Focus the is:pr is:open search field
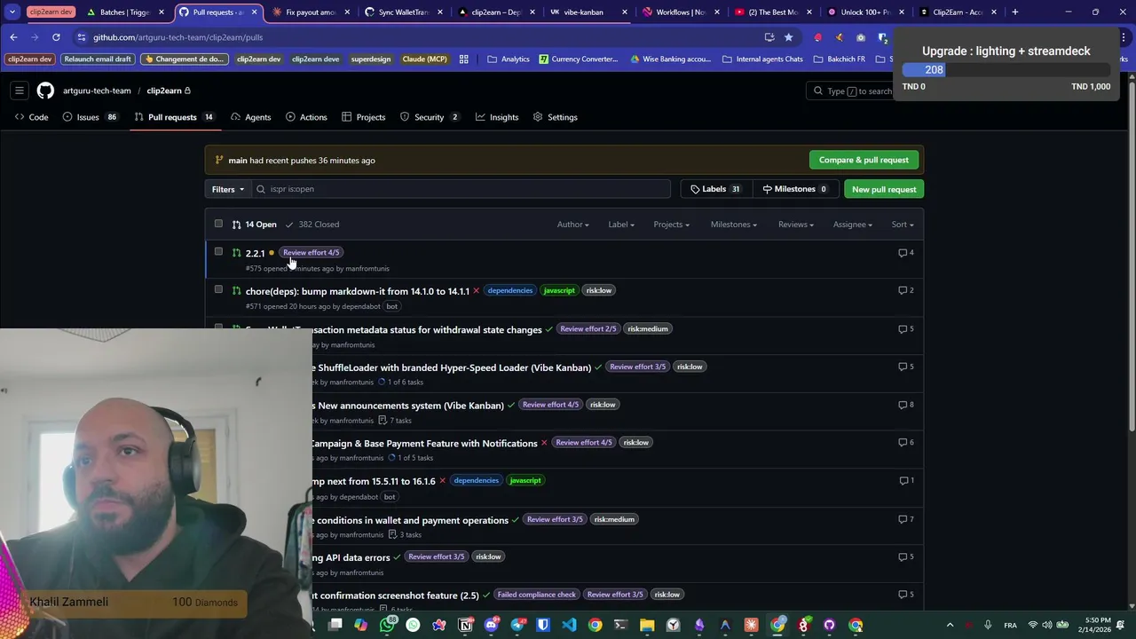 [x=461, y=189]
